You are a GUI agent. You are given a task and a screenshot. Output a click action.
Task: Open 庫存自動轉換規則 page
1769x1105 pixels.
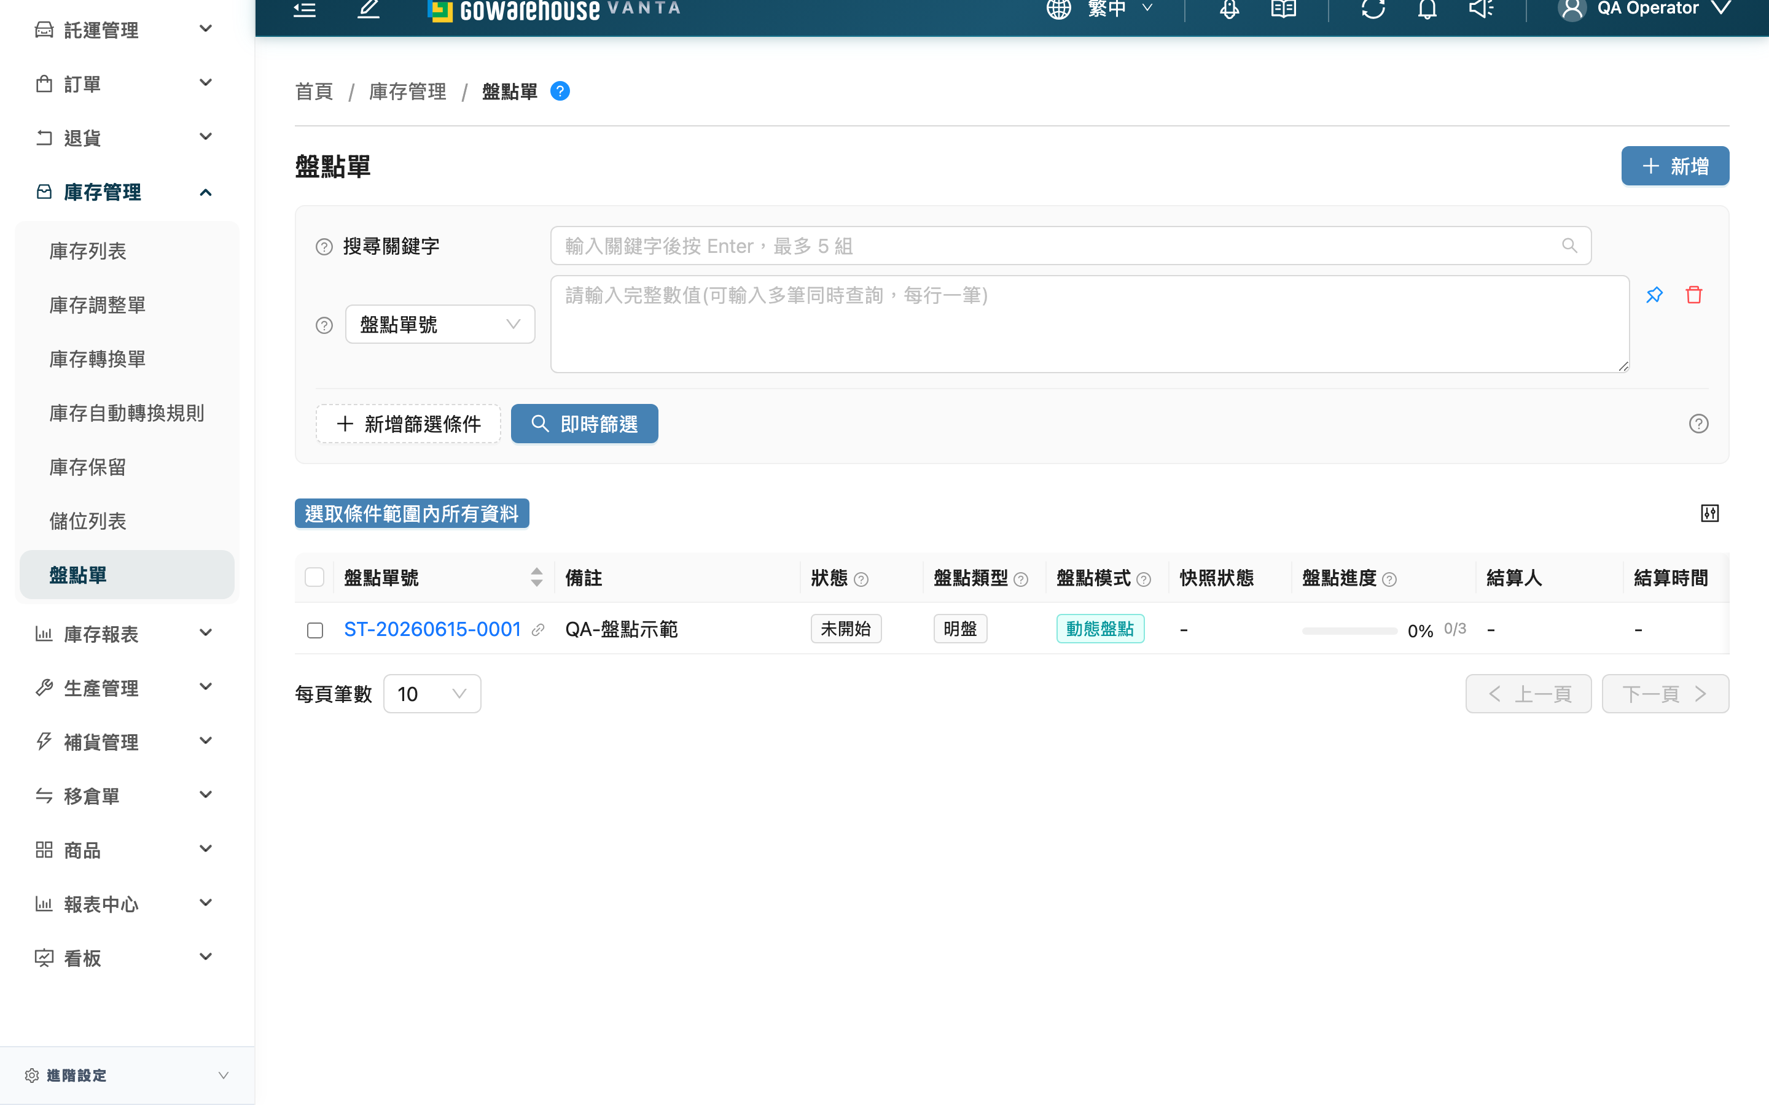click(127, 413)
